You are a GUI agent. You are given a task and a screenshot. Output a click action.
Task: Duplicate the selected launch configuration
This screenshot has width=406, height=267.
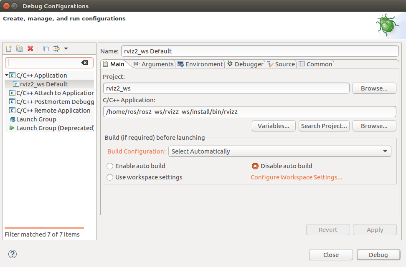19,49
